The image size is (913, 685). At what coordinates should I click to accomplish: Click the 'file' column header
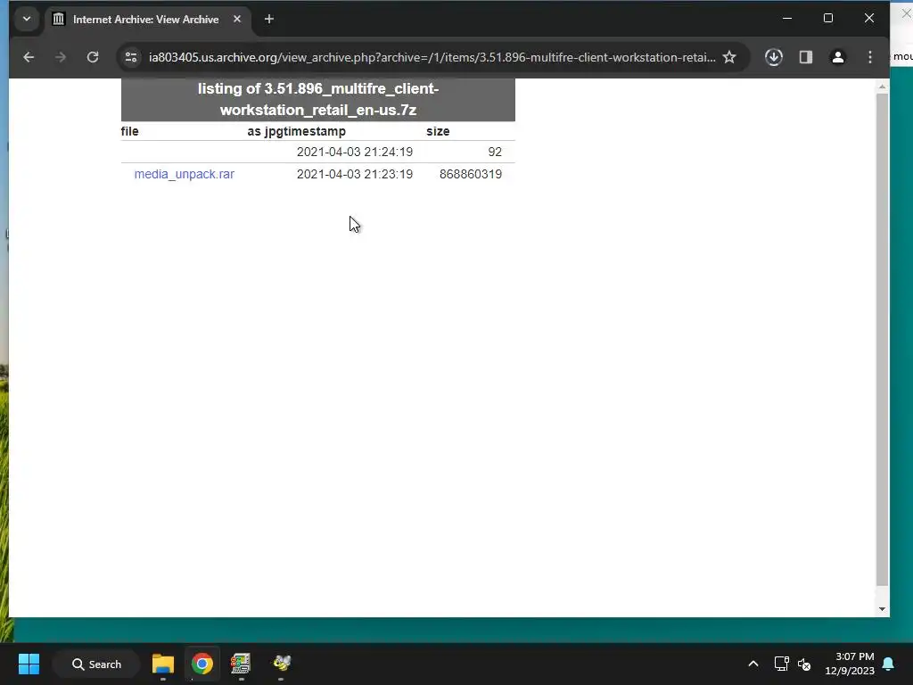(x=130, y=131)
